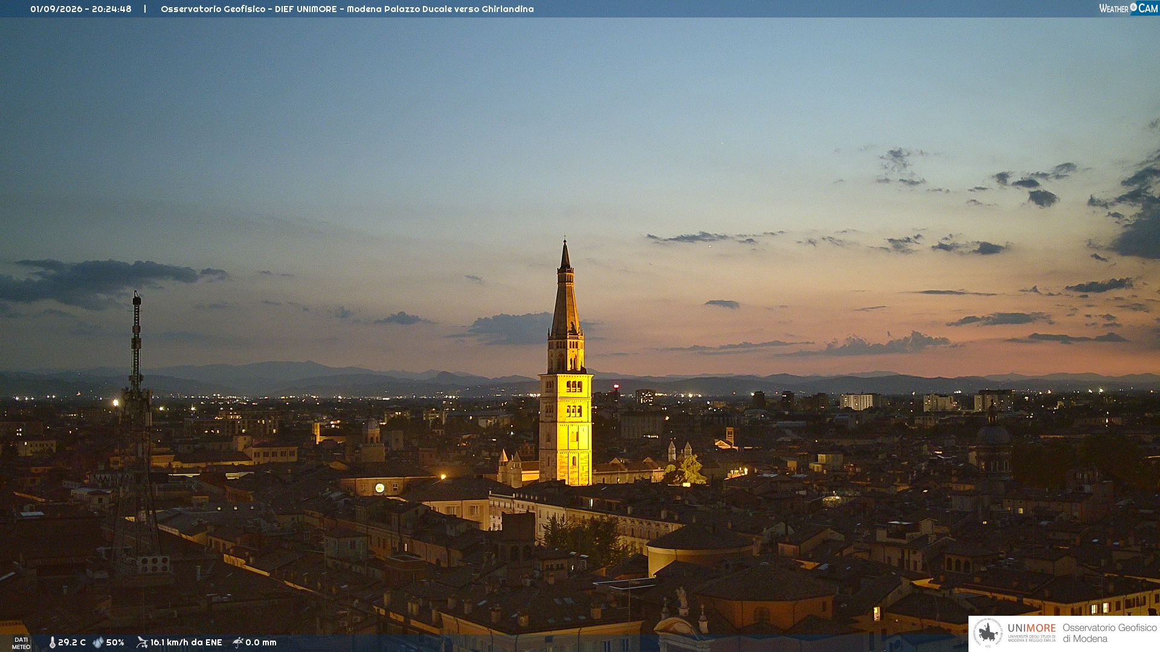Screen dimensions: 1160x652
Task: Click the Osservatorio Geofisico DIEF UNIMORE title text
Action: coord(347,9)
